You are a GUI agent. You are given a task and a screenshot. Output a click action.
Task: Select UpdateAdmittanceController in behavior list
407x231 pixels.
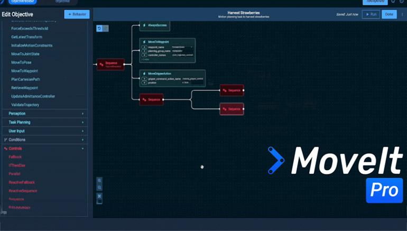click(x=33, y=96)
